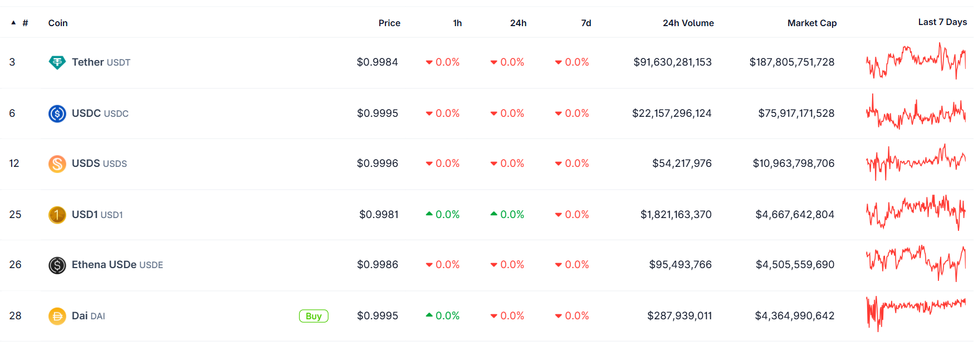This screenshot has width=978, height=346.
Task: Sort by Market Cap column header
Action: tap(811, 23)
